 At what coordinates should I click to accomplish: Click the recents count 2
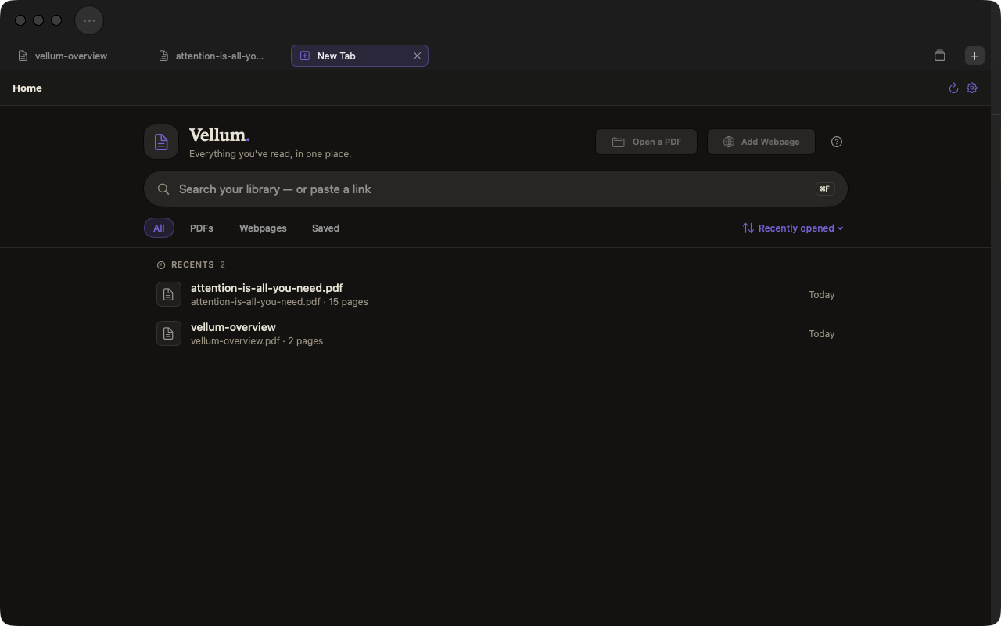pos(223,264)
